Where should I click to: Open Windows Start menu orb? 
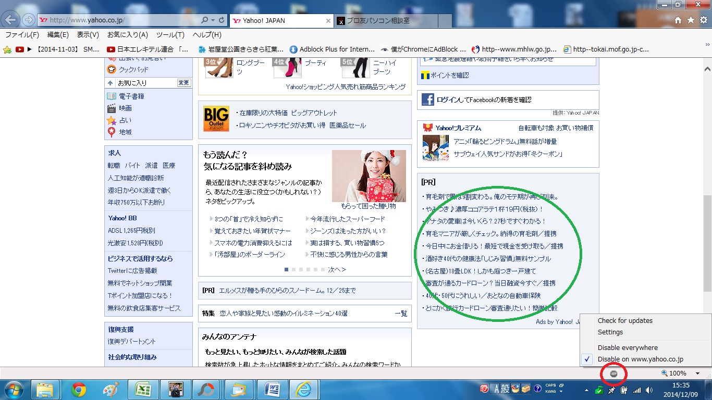click(14, 390)
